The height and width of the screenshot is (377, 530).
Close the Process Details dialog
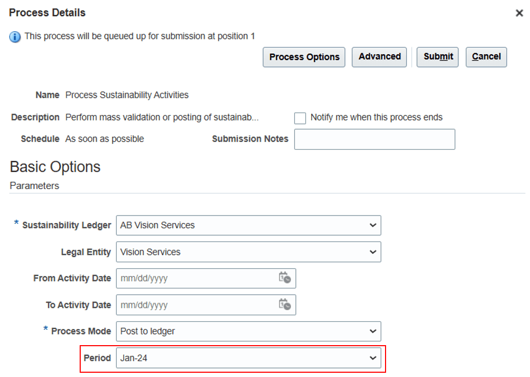(x=519, y=13)
